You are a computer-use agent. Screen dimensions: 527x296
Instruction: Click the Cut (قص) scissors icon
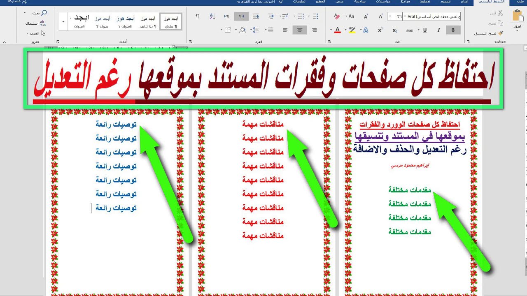point(501,13)
